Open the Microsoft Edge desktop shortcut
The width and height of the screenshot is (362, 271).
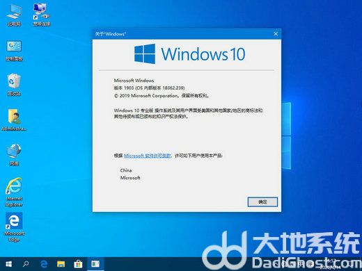pos(14,227)
